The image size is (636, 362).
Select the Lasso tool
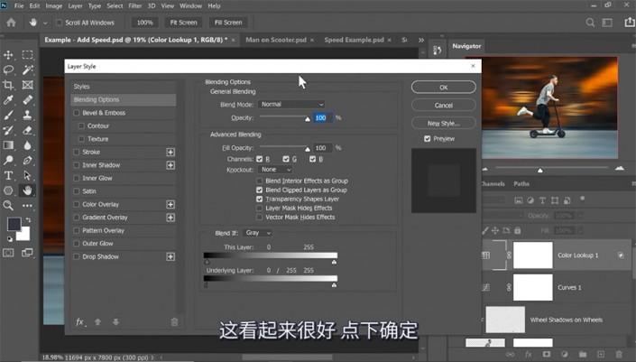(8, 70)
